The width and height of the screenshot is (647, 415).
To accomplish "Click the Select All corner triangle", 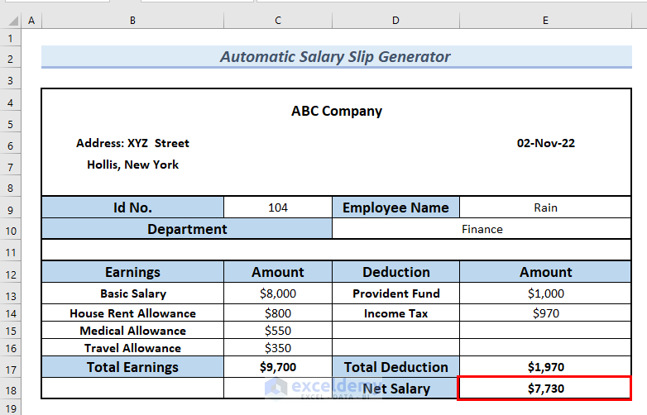I will [12, 20].
